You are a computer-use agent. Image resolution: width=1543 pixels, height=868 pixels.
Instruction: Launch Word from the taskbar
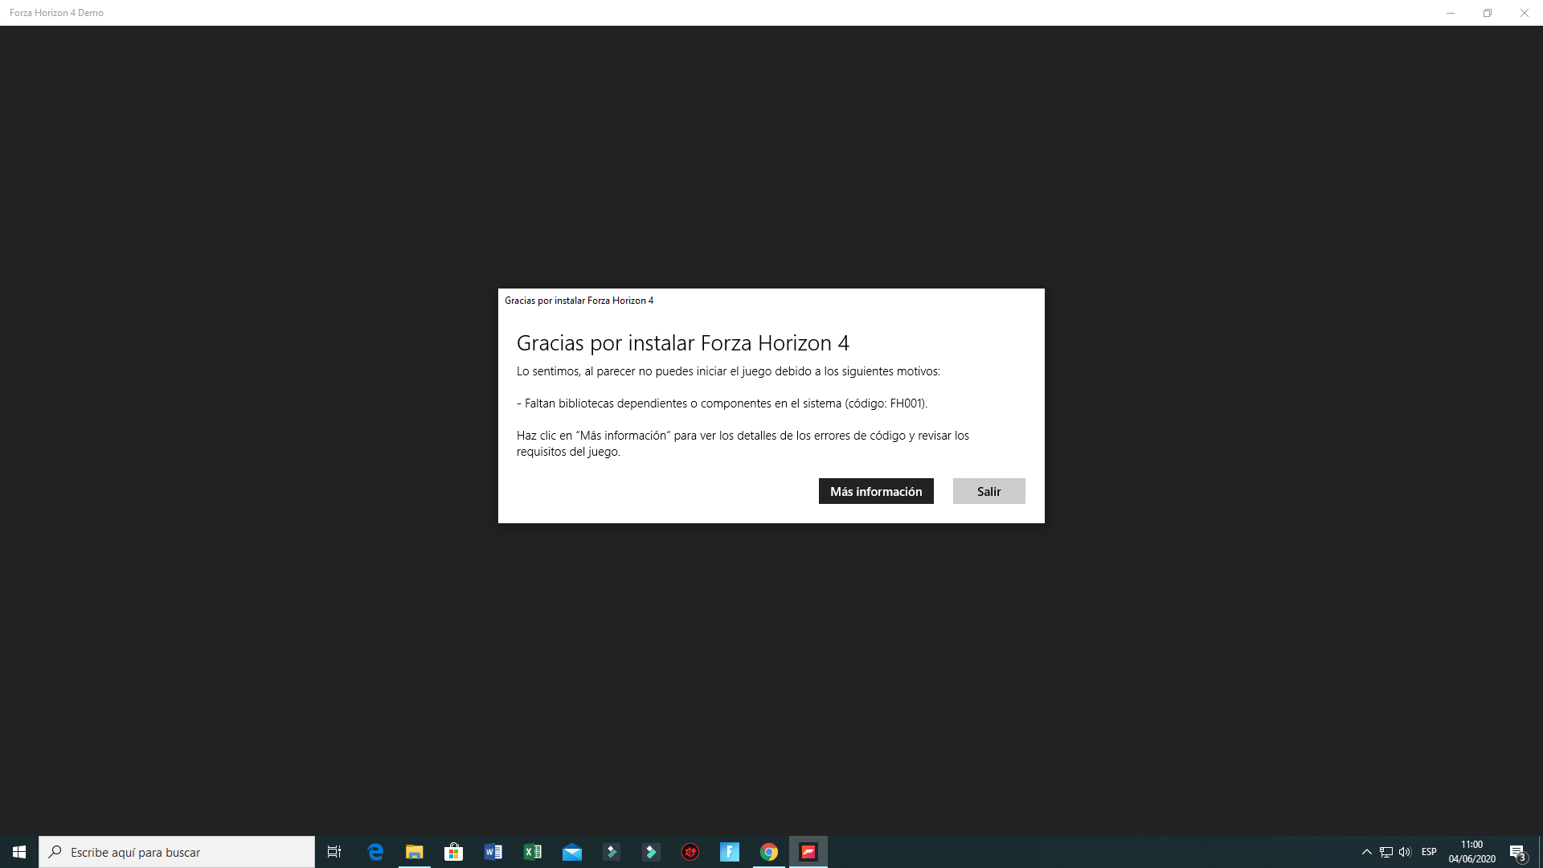[493, 852]
